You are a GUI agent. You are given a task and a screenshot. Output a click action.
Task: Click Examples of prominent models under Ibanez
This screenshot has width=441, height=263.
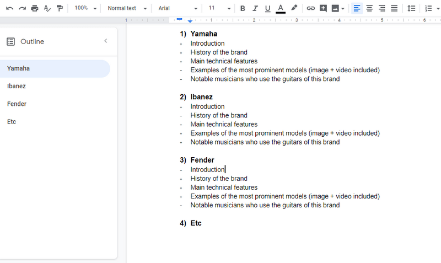pos(285,133)
